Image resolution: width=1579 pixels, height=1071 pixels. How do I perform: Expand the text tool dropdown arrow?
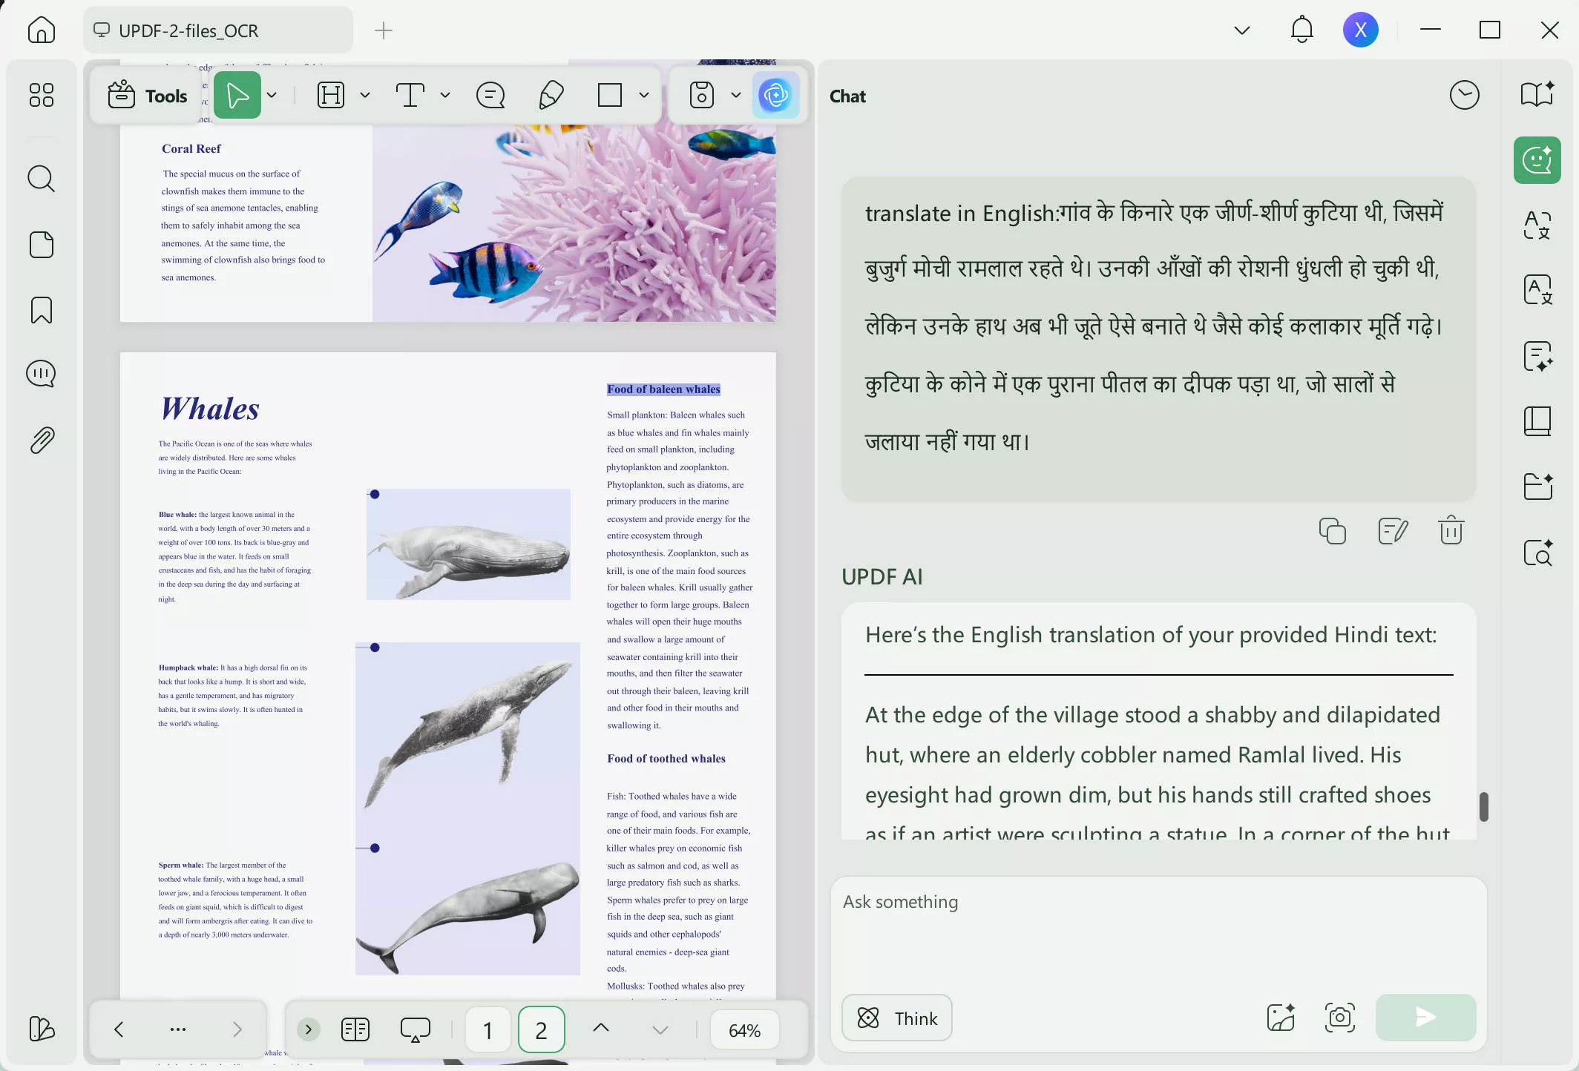tap(445, 95)
